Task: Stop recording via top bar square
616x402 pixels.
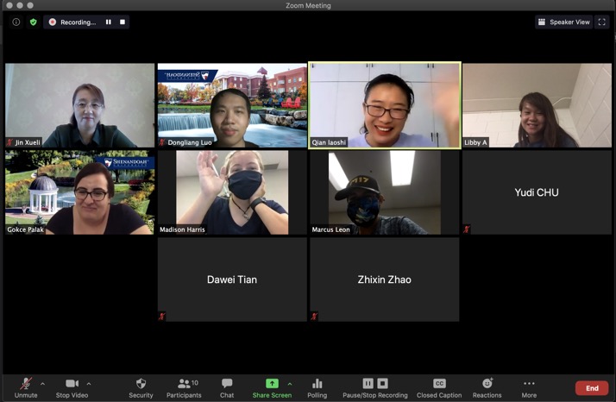Action: pyautogui.click(x=123, y=22)
